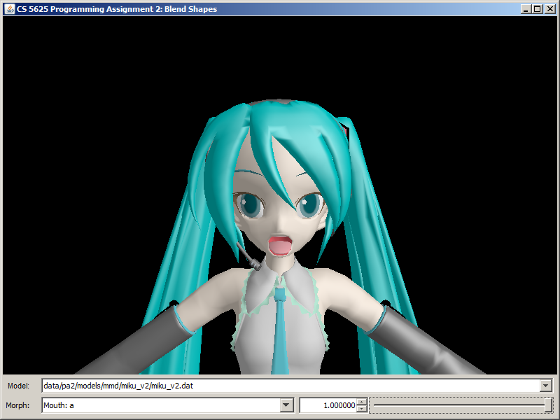Click the morph weight field showing 1.000000
This screenshot has width=560, height=420.
point(328,405)
